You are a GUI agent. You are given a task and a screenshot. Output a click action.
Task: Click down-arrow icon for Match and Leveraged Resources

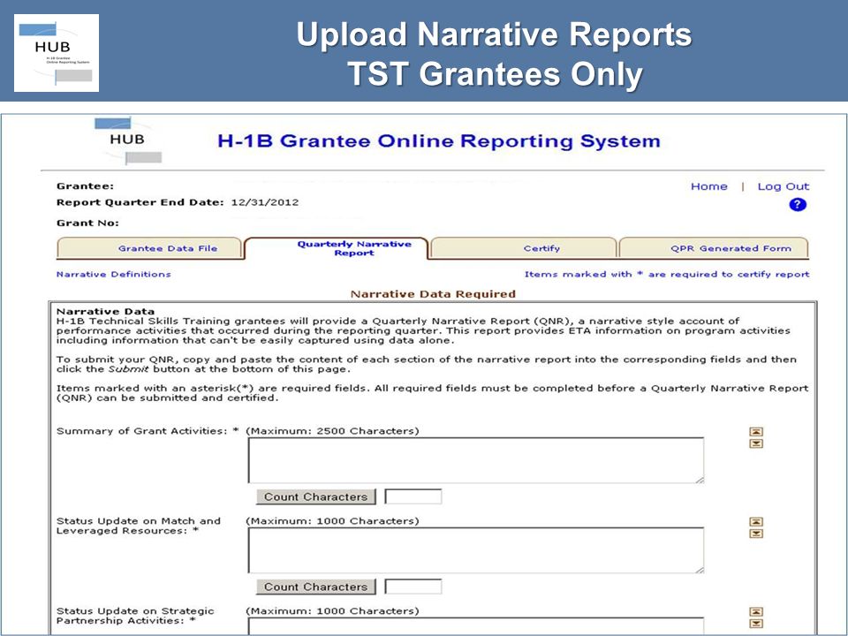tap(756, 534)
